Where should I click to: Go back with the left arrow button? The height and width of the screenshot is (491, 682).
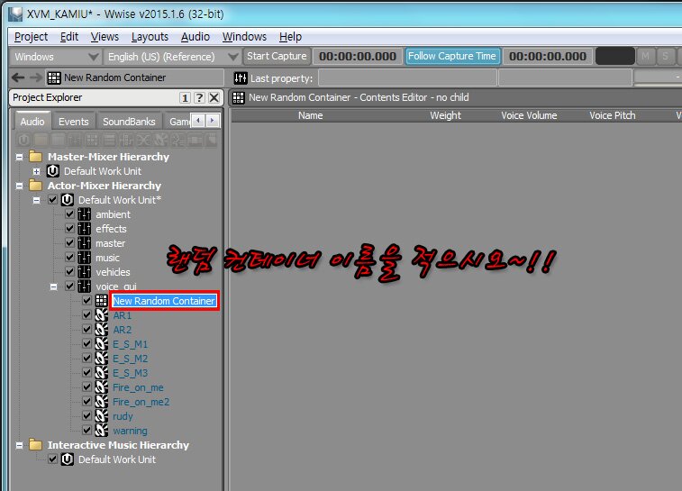pos(18,77)
